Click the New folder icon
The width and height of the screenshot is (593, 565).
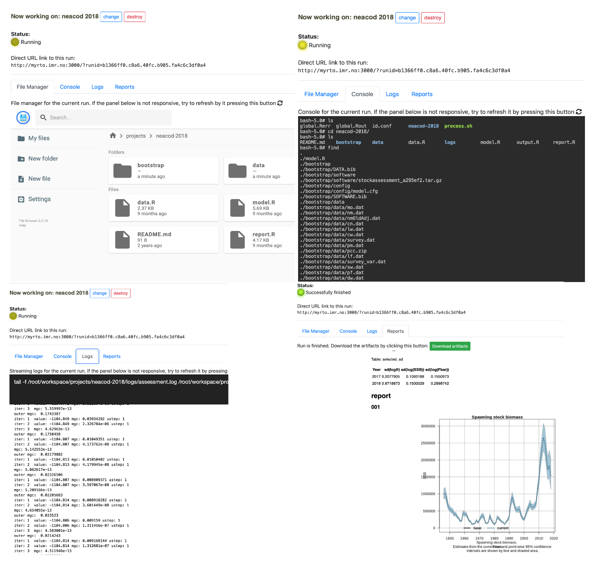pyautogui.click(x=21, y=159)
